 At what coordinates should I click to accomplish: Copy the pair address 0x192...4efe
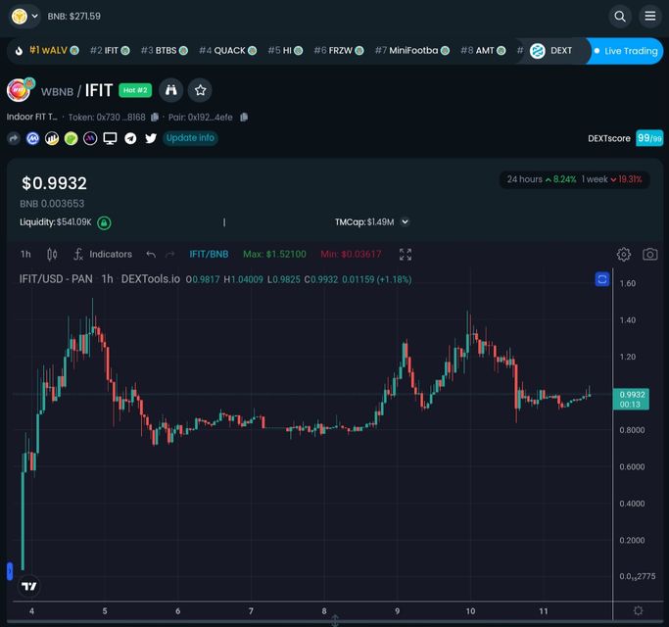(x=244, y=117)
